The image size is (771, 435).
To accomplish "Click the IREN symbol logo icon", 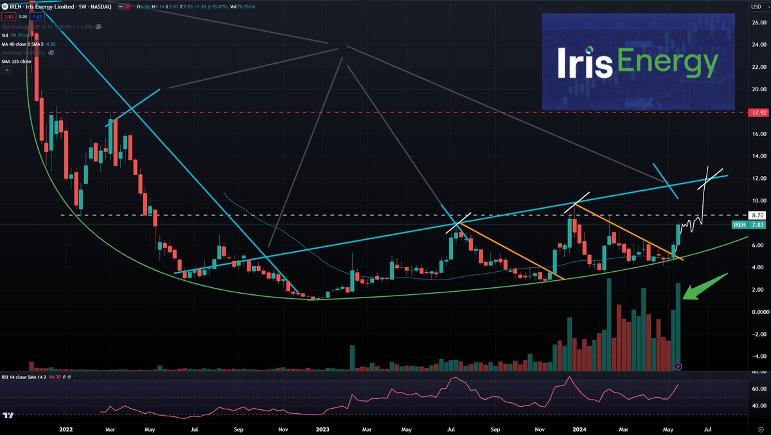I will [5, 6].
